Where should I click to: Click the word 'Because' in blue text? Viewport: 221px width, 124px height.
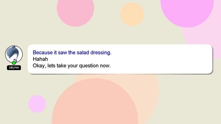point(43,52)
